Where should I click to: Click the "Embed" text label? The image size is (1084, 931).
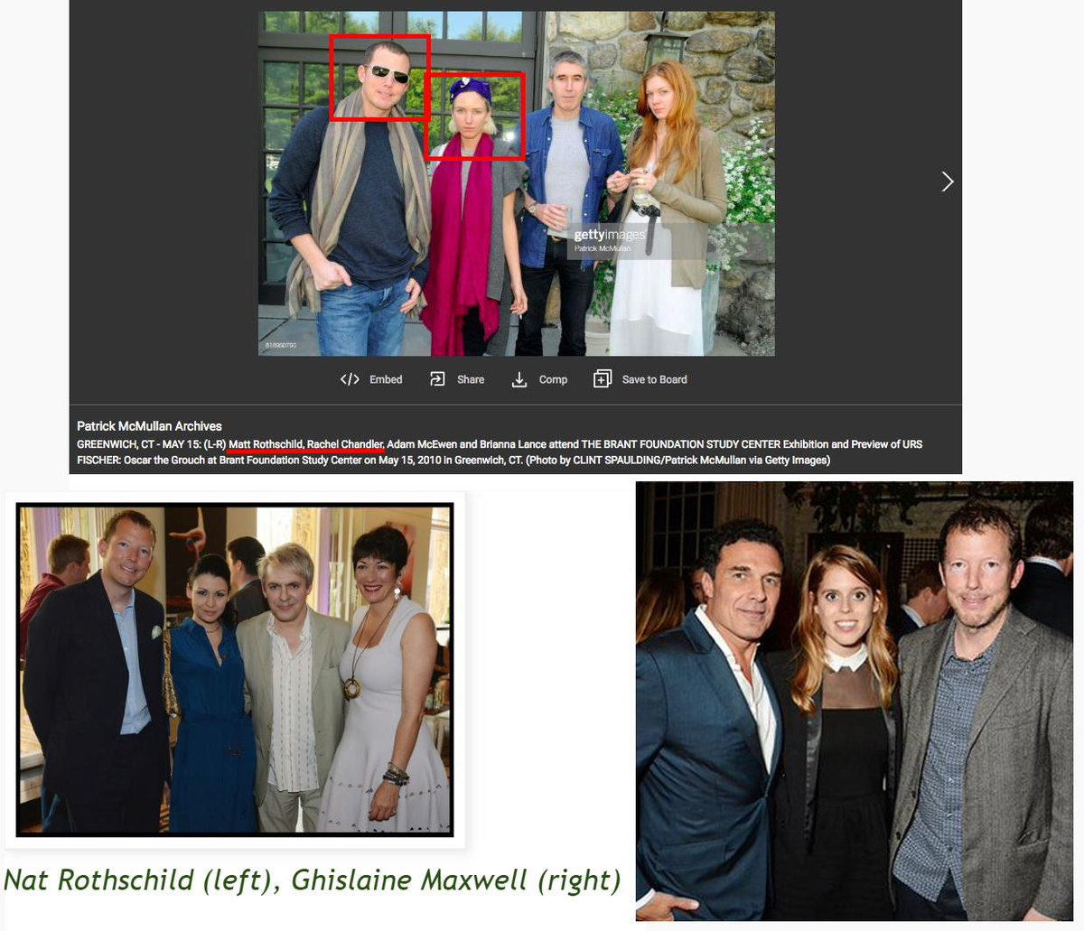coord(386,380)
